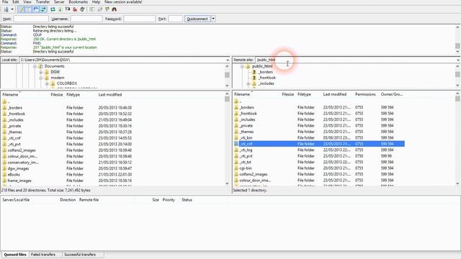Reconnect to last server icon
This screenshot has height=259, width=461.
pyautogui.click(x=82, y=9)
